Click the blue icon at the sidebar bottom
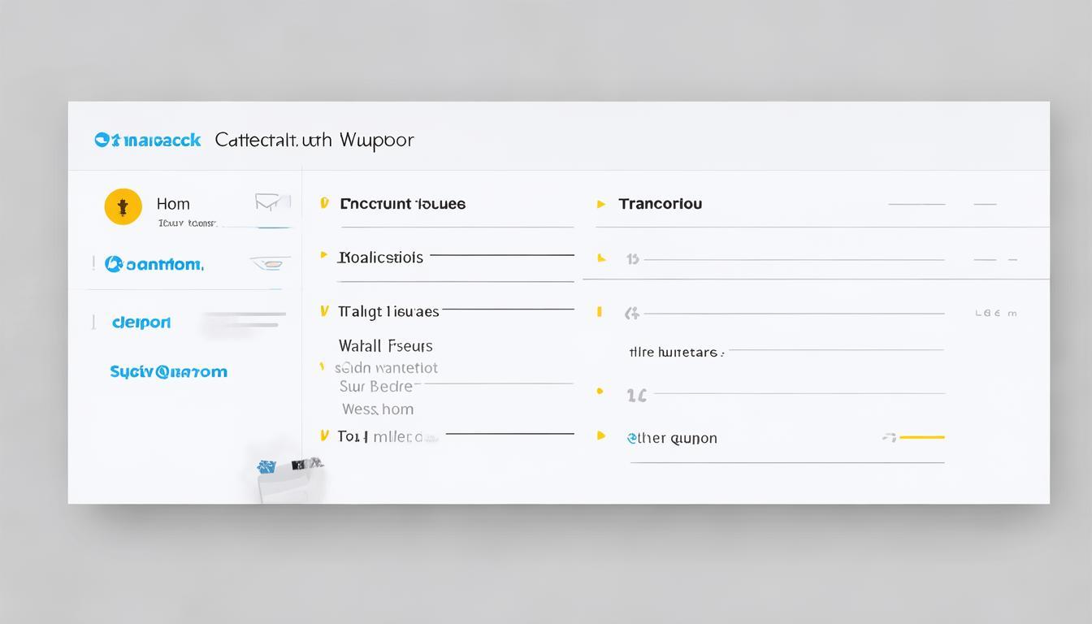The width and height of the screenshot is (1092, 624). pyautogui.click(x=266, y=466)
